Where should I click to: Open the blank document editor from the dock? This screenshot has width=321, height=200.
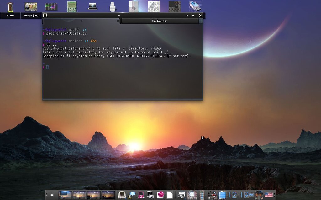(x=170, y=195)
